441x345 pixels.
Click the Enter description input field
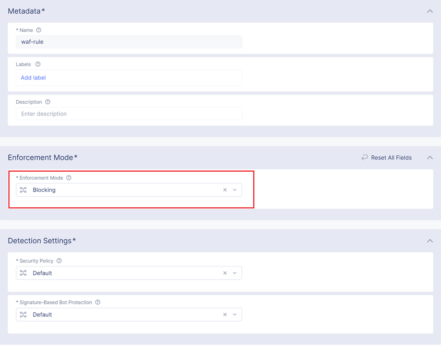[129, 114]
